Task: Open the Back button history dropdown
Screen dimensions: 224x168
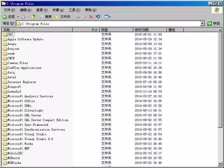Action: 18,17
